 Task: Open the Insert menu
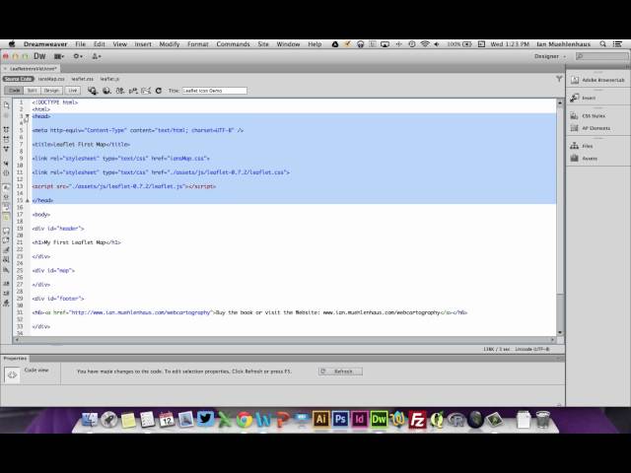click(x=143, y=44)
